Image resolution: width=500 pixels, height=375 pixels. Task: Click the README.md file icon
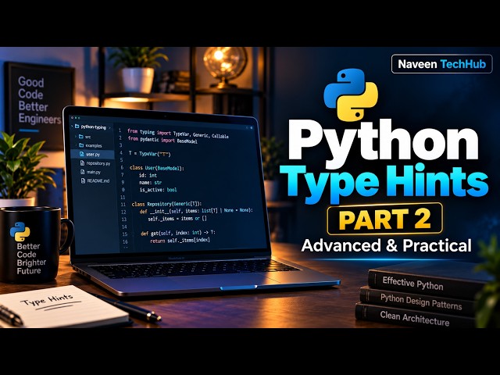pos(82,180)
